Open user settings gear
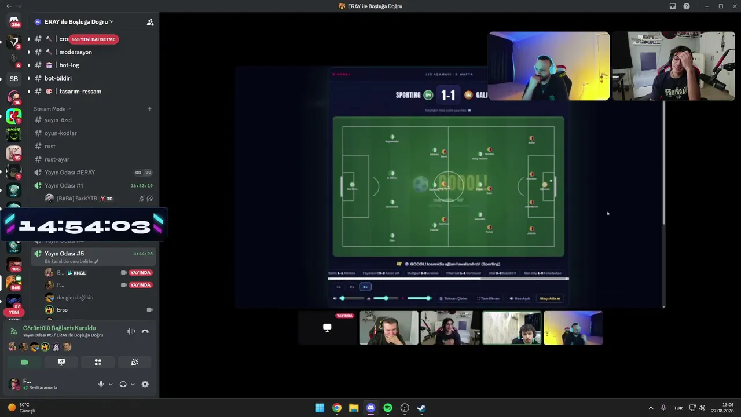The width and height of the screenshot is (741, 417). (145, 384)
